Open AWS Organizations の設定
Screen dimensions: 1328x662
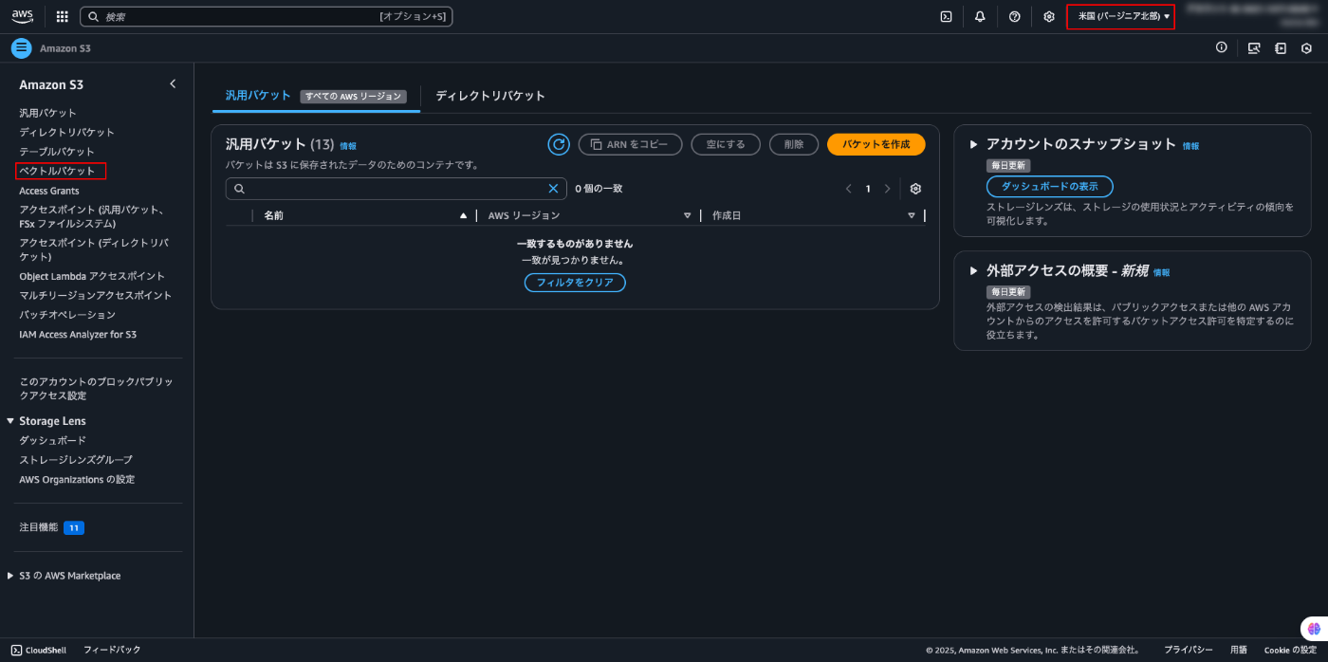(77, 480)
